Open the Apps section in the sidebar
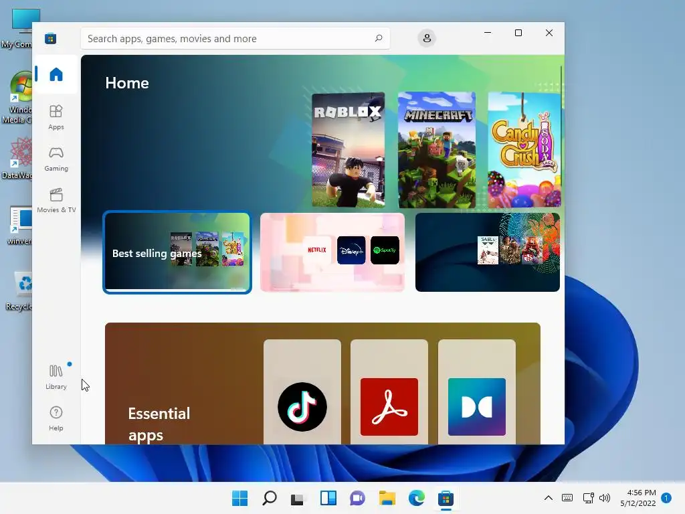This screenshot has width=685, height=514. click(56, 117)
